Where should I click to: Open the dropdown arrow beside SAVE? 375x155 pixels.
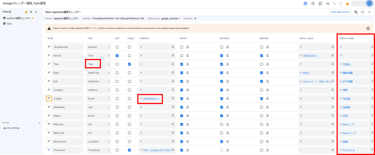pyautogui.click(x=364, y=3)
